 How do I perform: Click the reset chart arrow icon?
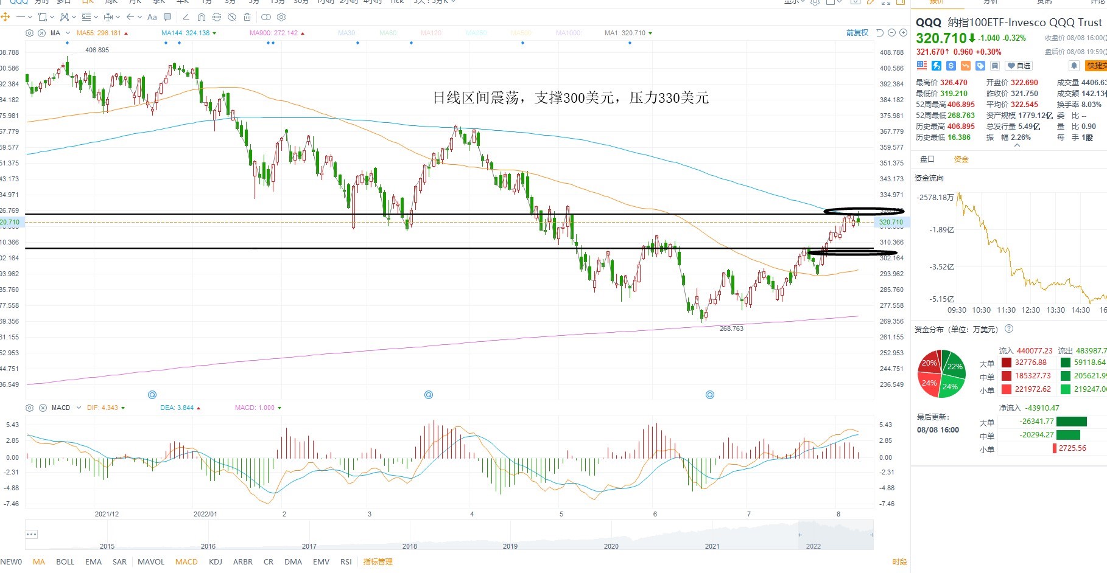[879, 33]
